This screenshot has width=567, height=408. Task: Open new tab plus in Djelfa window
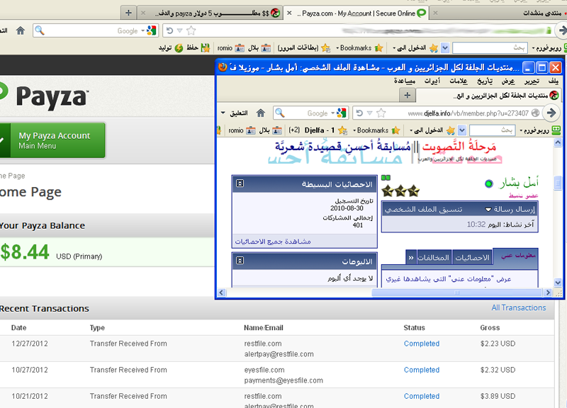408,96
